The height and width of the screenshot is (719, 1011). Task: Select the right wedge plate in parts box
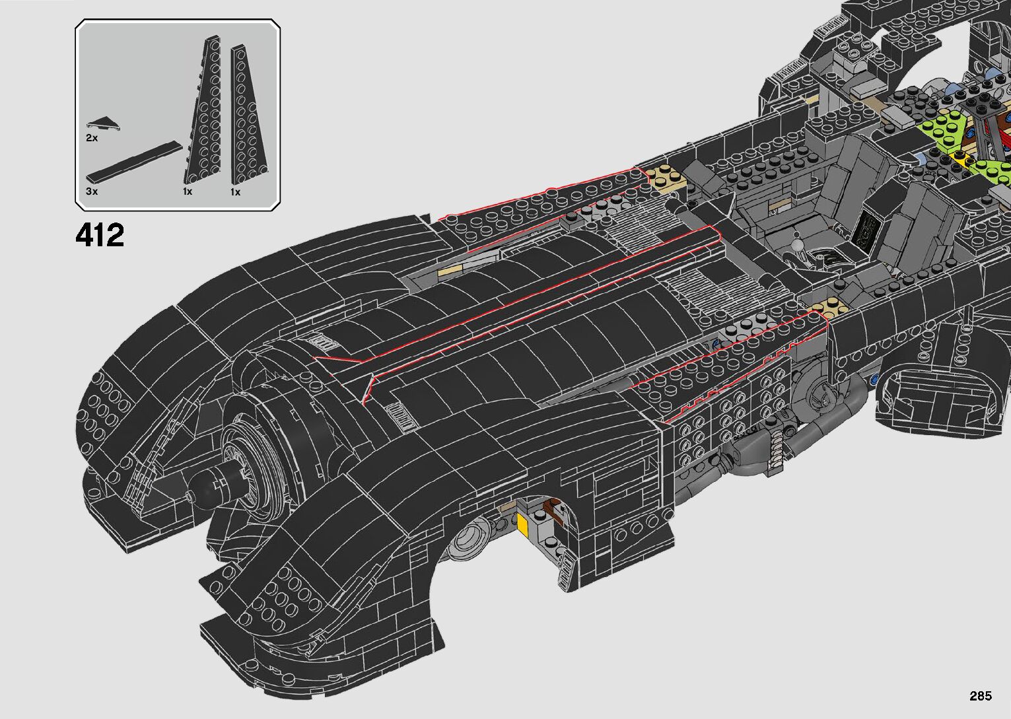247,116
